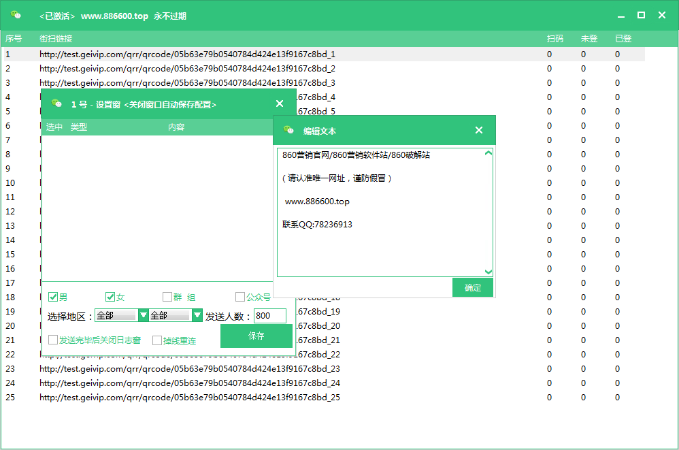Enable the 掉线重连 checkbox

click(157, 340)
